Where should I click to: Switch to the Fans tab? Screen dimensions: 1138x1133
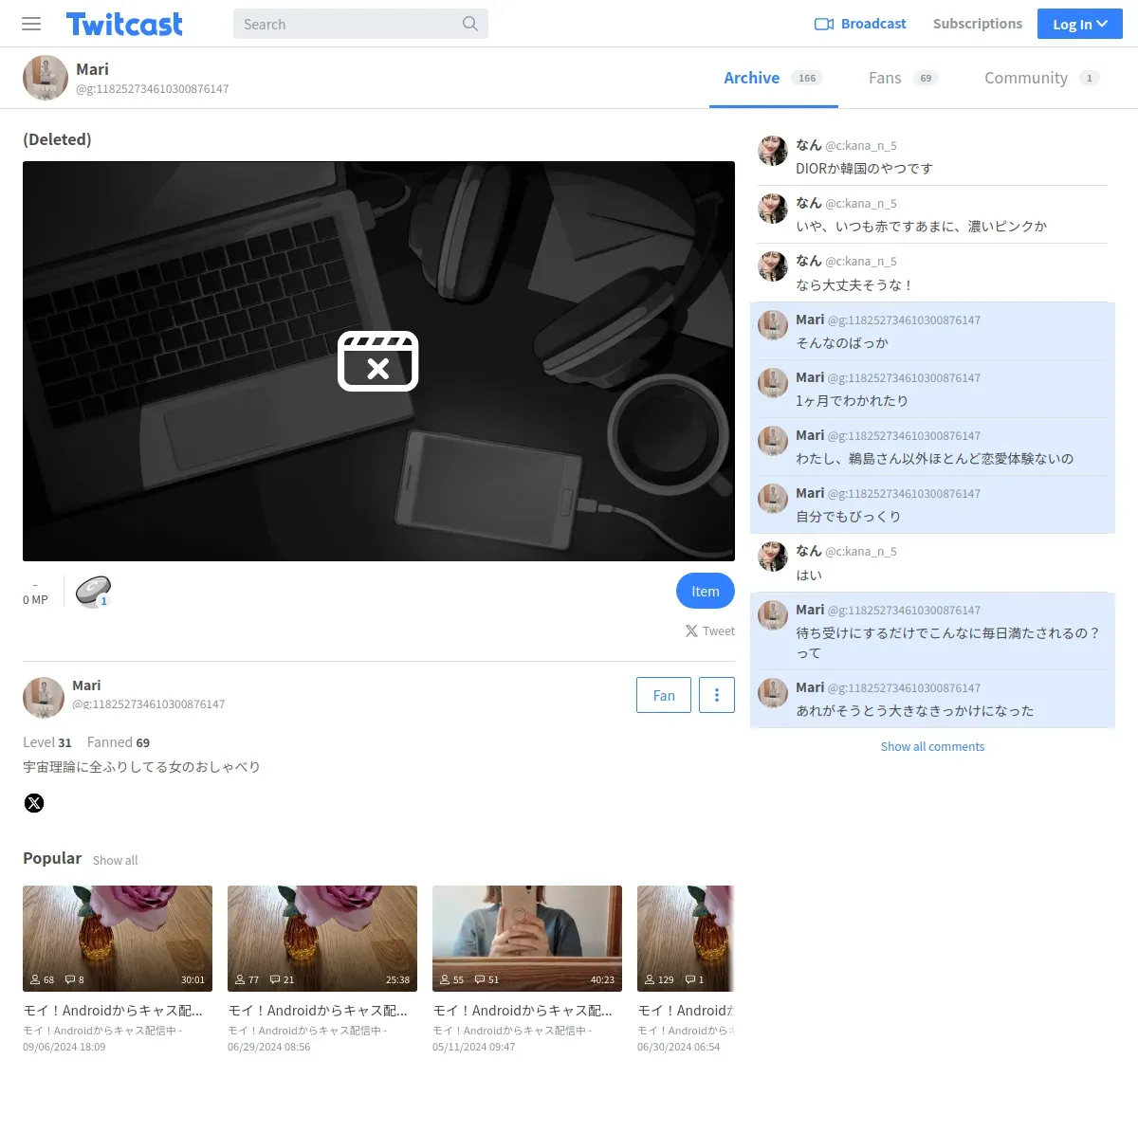(903, 78)
